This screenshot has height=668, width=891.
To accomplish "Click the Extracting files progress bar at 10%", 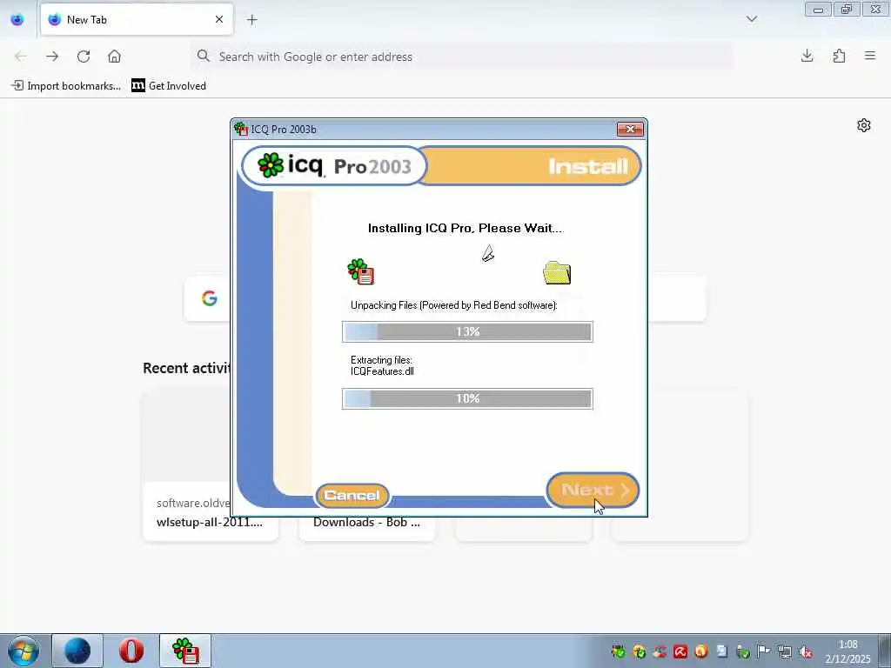I will point(467,398).
